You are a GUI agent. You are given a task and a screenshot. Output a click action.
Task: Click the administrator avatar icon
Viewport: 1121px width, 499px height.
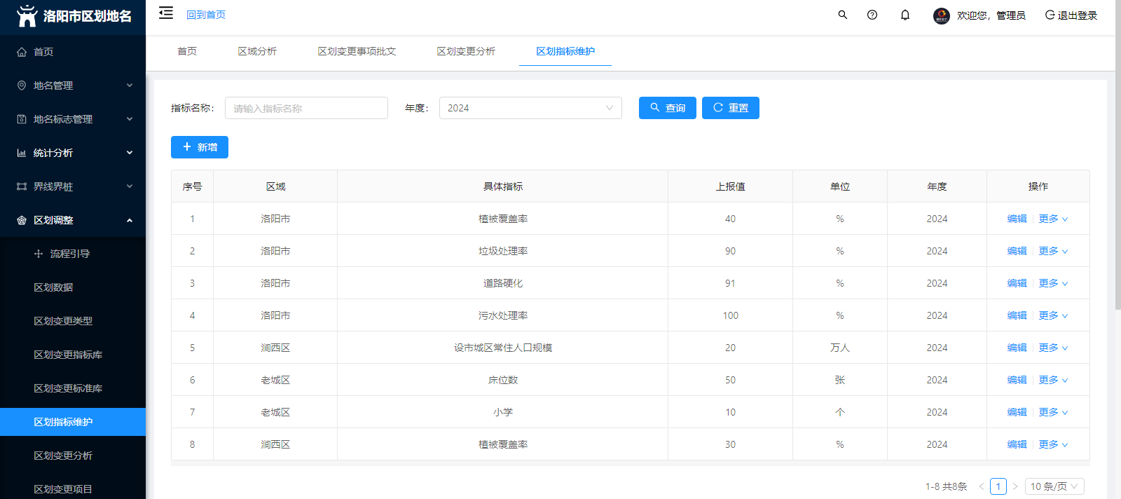[x=941, y=15]
